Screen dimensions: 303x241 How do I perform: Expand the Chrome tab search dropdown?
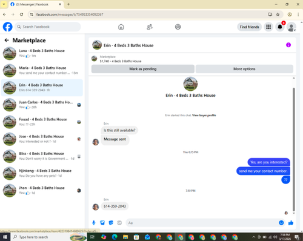coord(4,4)
